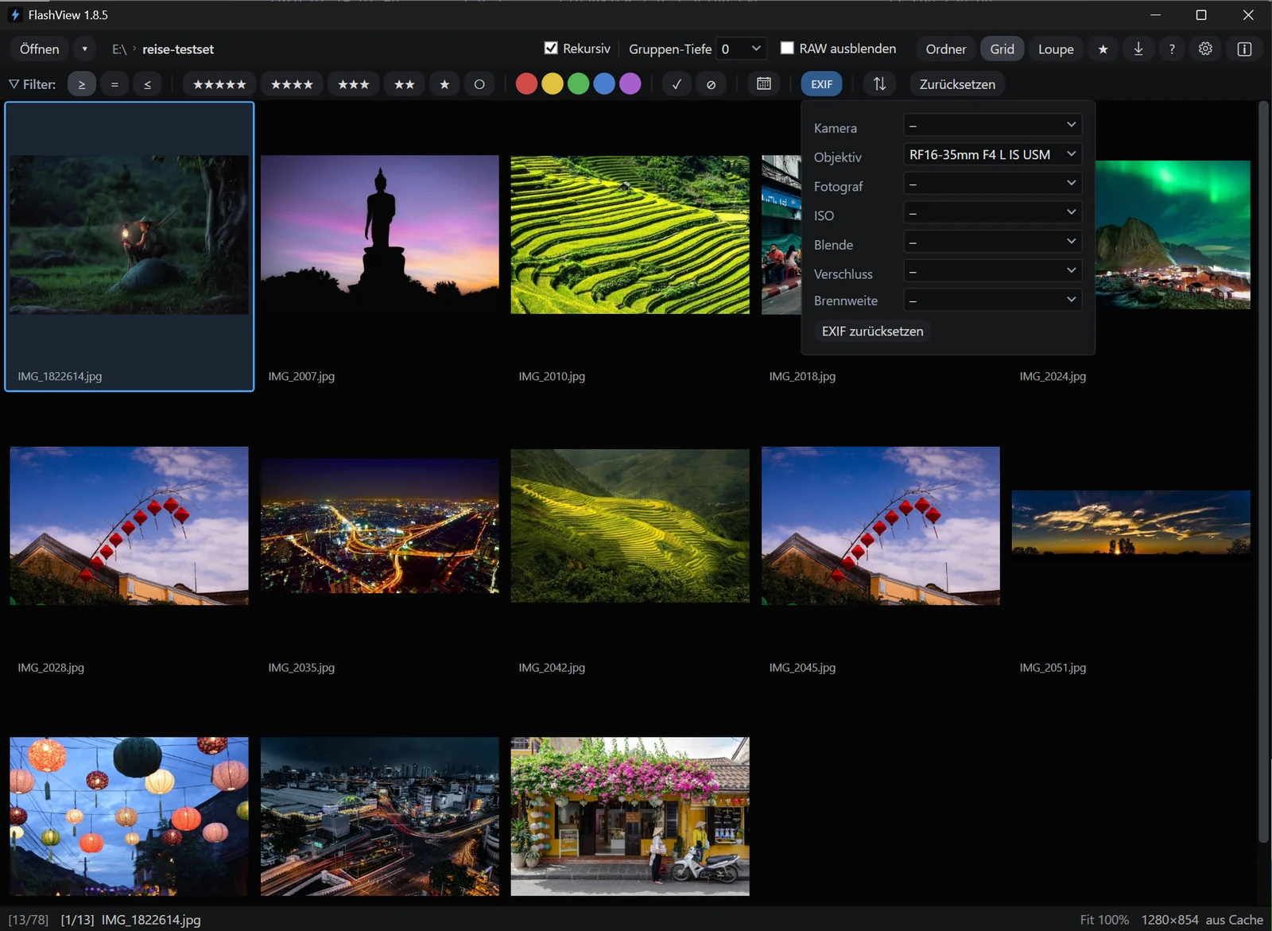Toggle the Rekursiv checkbox
1272x931 pixels.
(x=551, y=48)
